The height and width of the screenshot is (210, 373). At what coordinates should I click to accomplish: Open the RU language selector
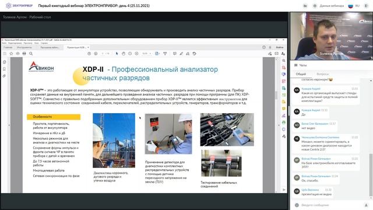354,6
